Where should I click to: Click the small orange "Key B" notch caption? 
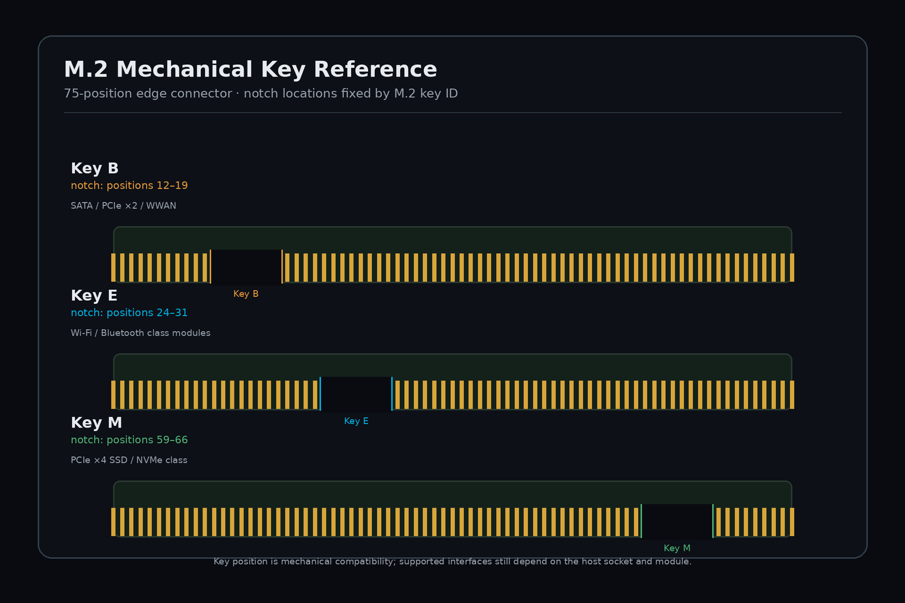click(246, 294)
